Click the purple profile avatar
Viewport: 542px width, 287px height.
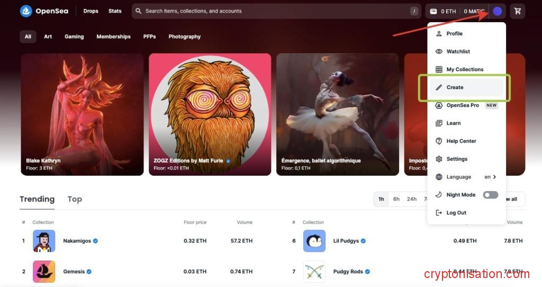pos(497,11)
